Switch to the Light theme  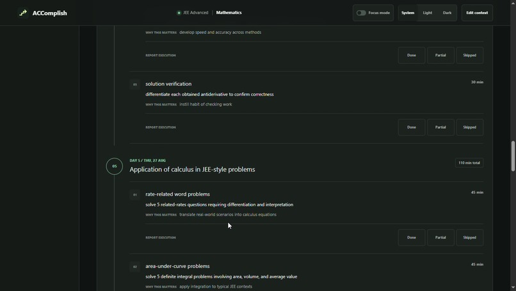tap(428, 13)
